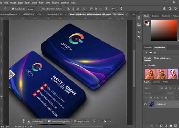Hide the Background layer visibility eye

tap(146, 104)
